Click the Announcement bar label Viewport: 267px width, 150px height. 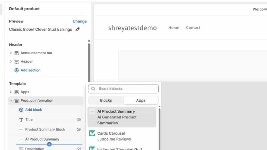[x=36, y=53]
